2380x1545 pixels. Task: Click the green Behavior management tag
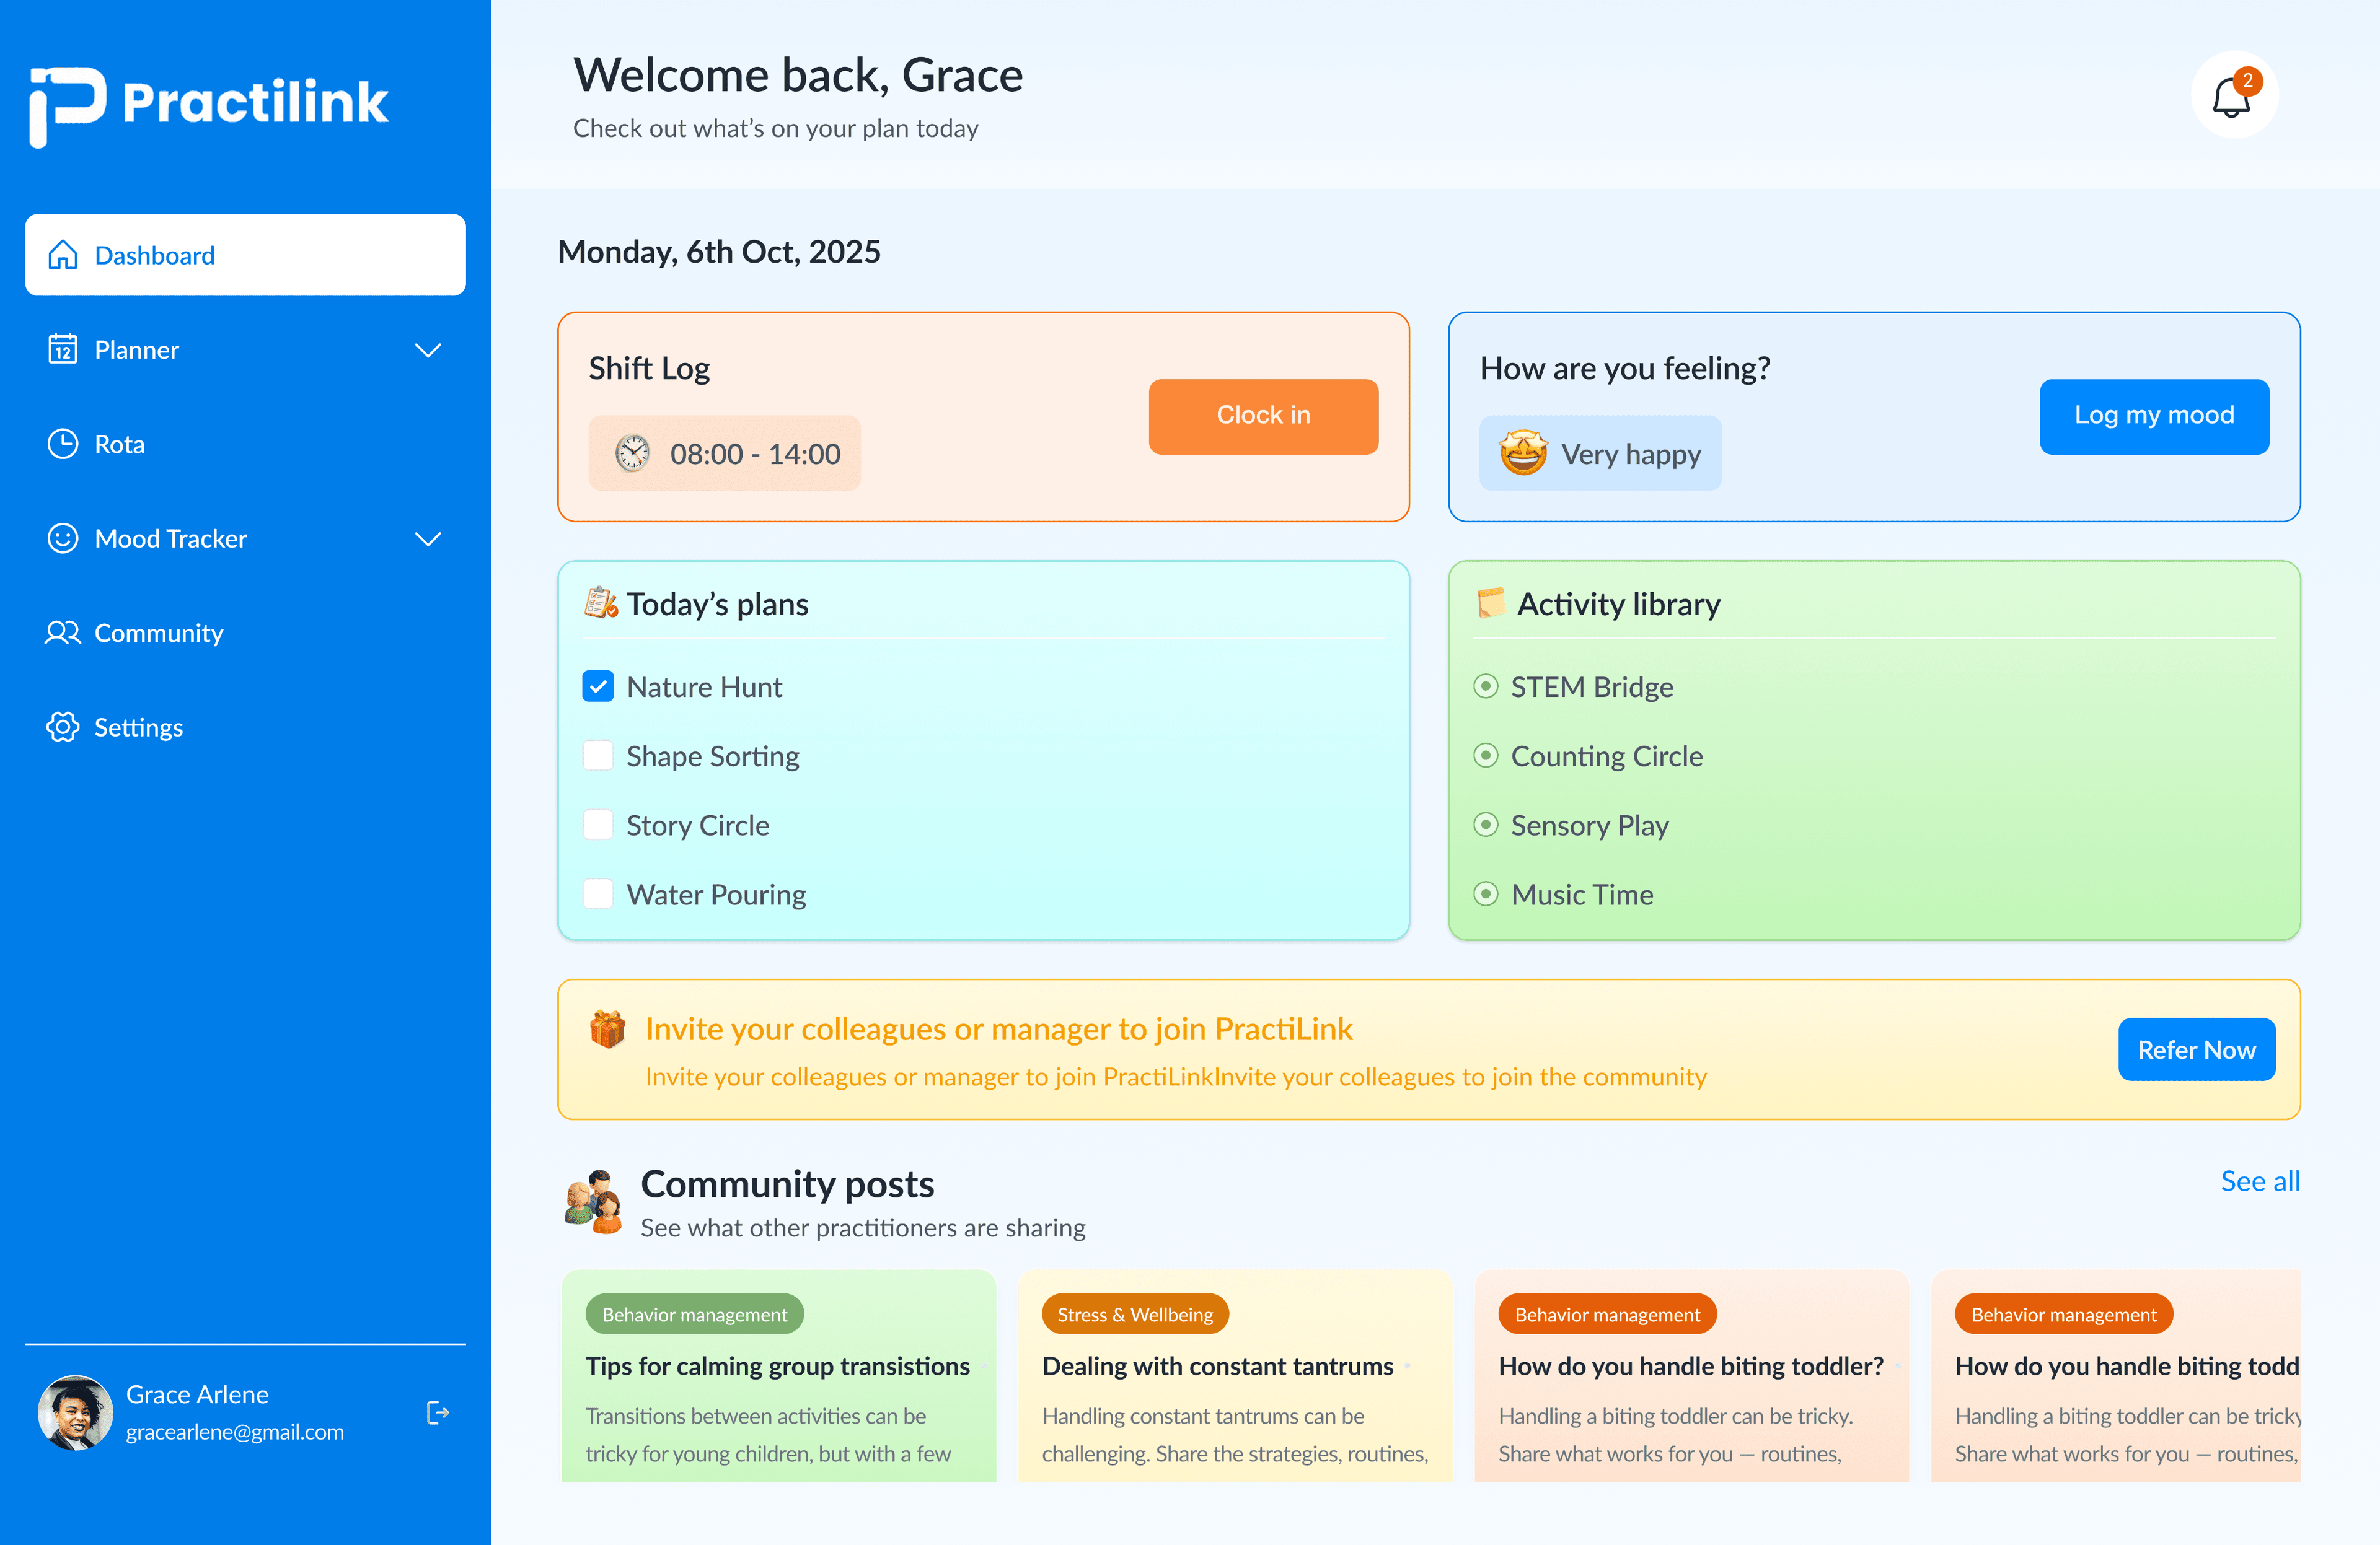(x=695, y=1314)
